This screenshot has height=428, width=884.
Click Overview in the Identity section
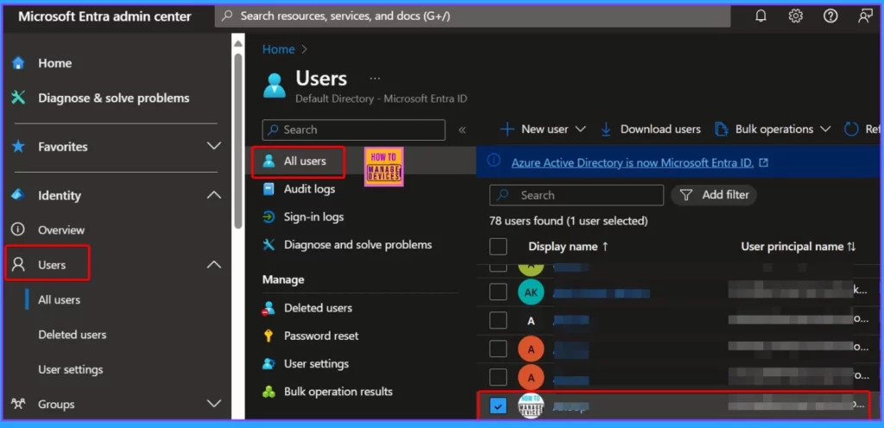61,230
